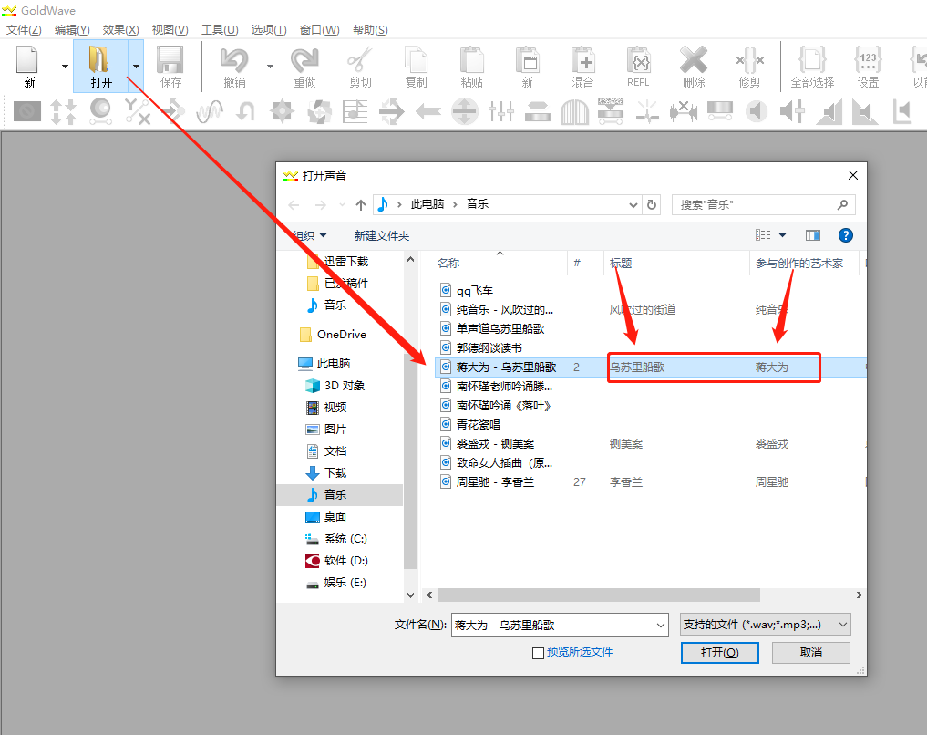The image size is (927, 735).
Task: Click the Paste (粘贴) clipboard icon
Action: coord(472,59)
